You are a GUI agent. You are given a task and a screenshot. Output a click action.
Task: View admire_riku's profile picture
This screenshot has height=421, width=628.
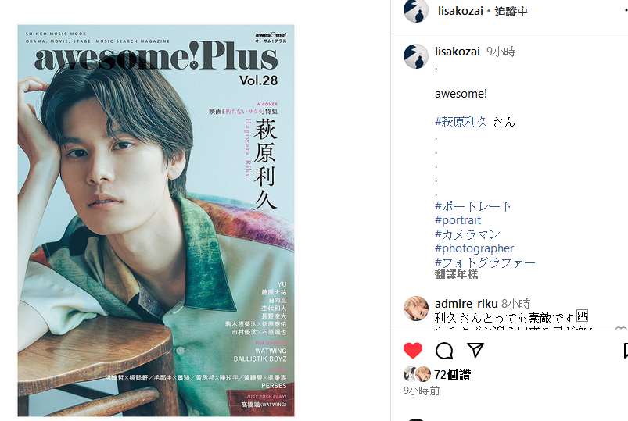tap(416, 309)
